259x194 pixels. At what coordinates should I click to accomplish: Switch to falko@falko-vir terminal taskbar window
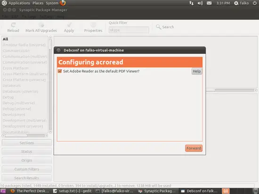[x=115, y=191]
